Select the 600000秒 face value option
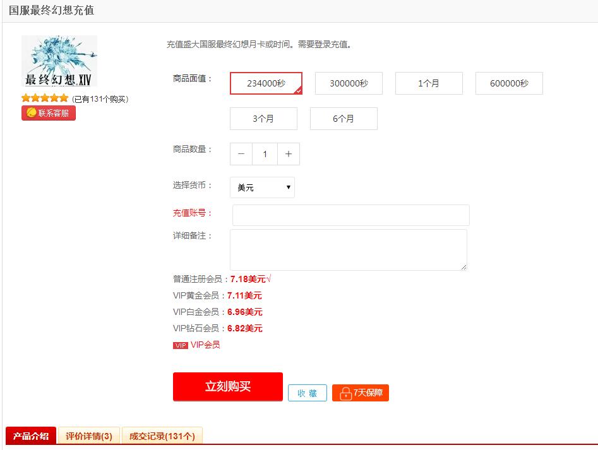Screen dimensions: 598x450 coord(509,83)
